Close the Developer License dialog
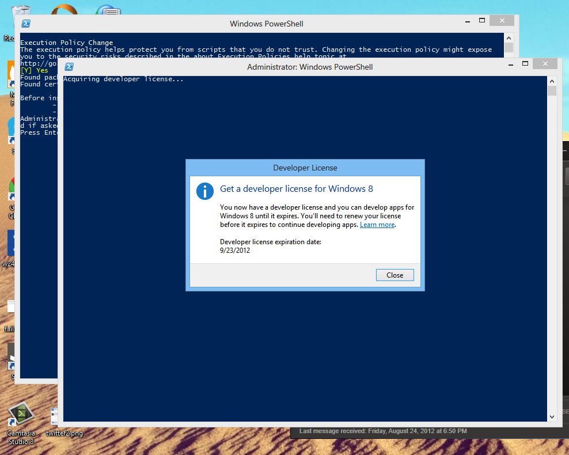 coord(395,275)
